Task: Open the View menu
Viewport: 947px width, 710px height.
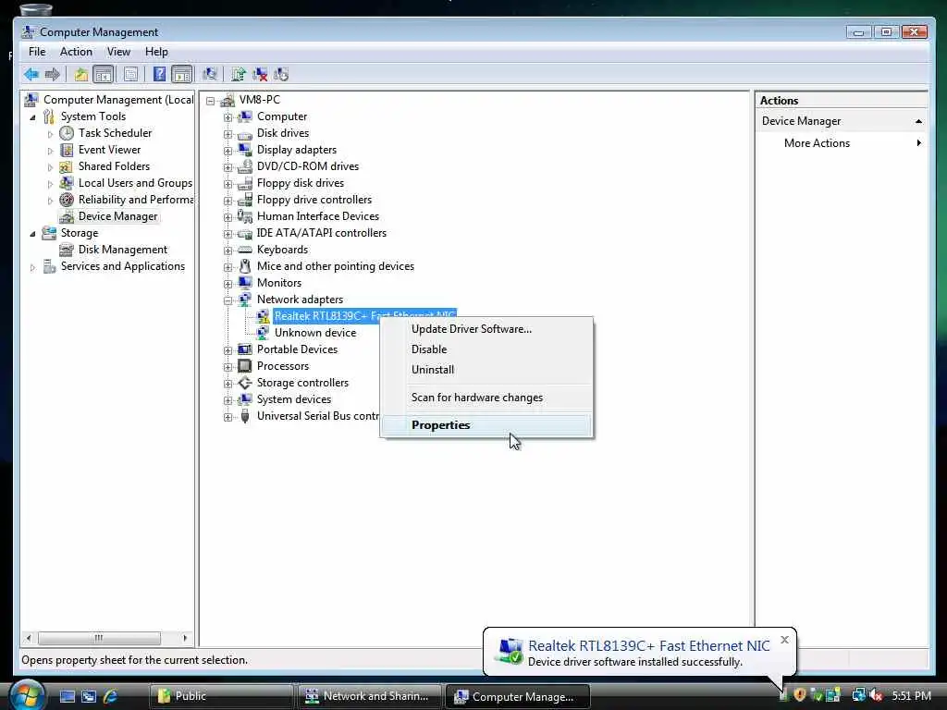Action: [118, 52]
